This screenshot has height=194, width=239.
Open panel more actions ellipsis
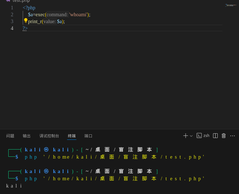click(x=233, y=136)
